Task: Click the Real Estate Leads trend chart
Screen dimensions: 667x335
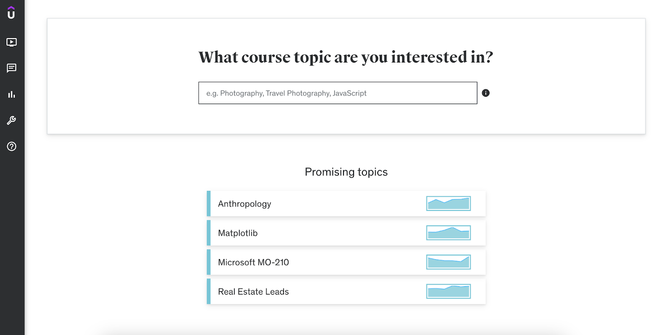Action: coord(449,291)
